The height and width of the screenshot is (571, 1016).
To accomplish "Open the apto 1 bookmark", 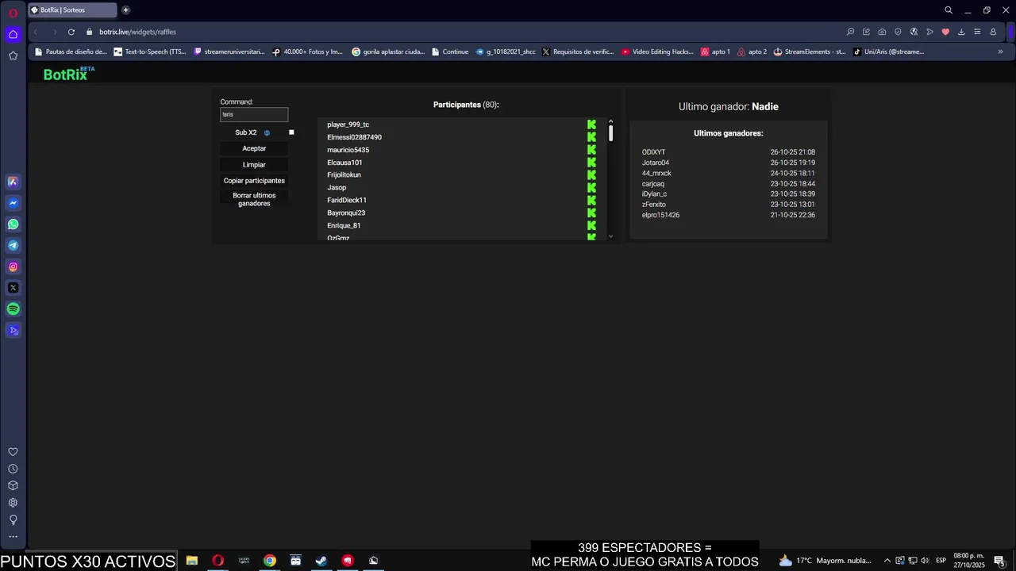I will tap(715, 52).
